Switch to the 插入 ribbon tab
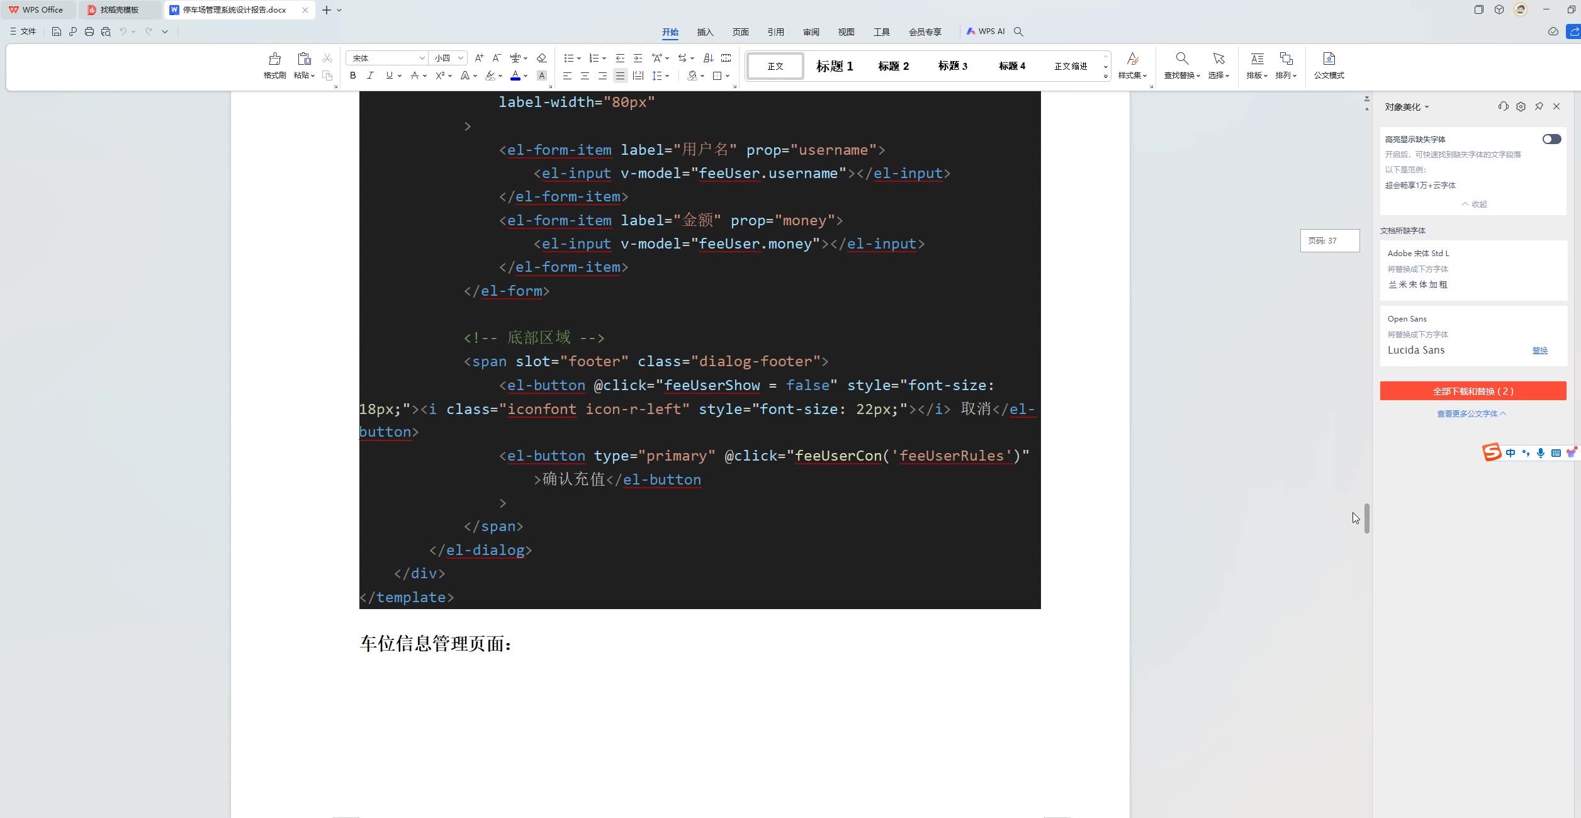The height and width of the screenshot is (818, 1581). tap(705, 32)
